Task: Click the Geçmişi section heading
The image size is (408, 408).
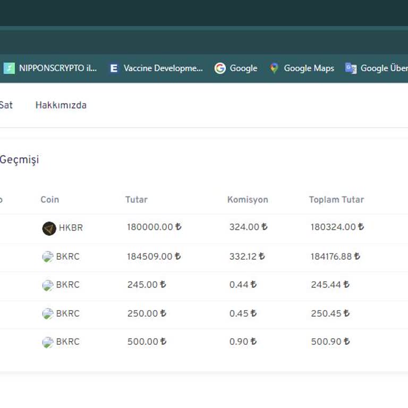Action: click(19, 160)
